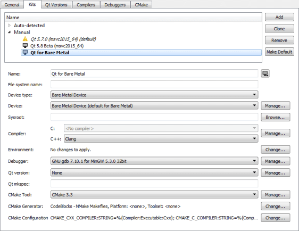Open the Qt version dropdown
Viewport: 299px width, 231px height.
[x=154, y=172]
